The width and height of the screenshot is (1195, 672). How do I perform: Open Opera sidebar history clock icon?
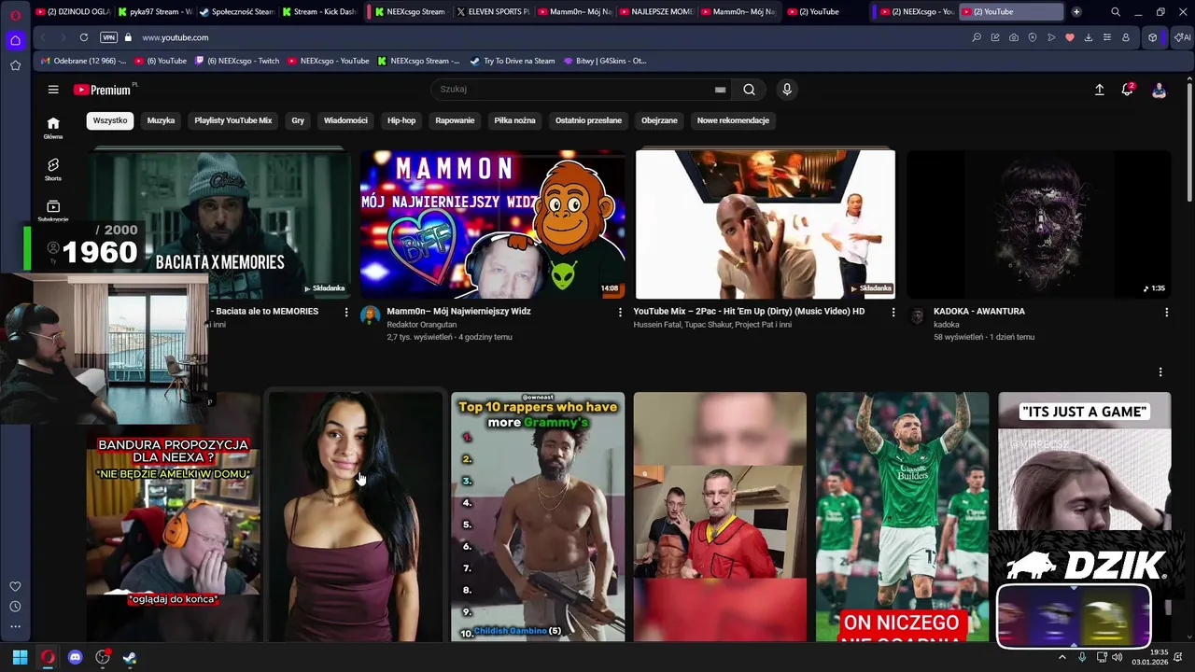coord(15,607)
